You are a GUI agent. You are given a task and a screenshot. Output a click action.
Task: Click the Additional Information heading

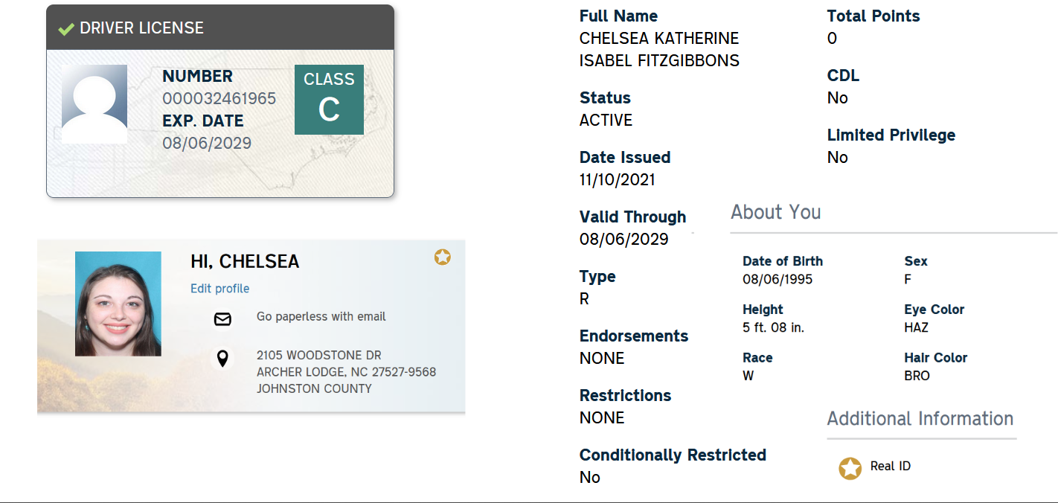pyautogui.click(x=920, y=419)
